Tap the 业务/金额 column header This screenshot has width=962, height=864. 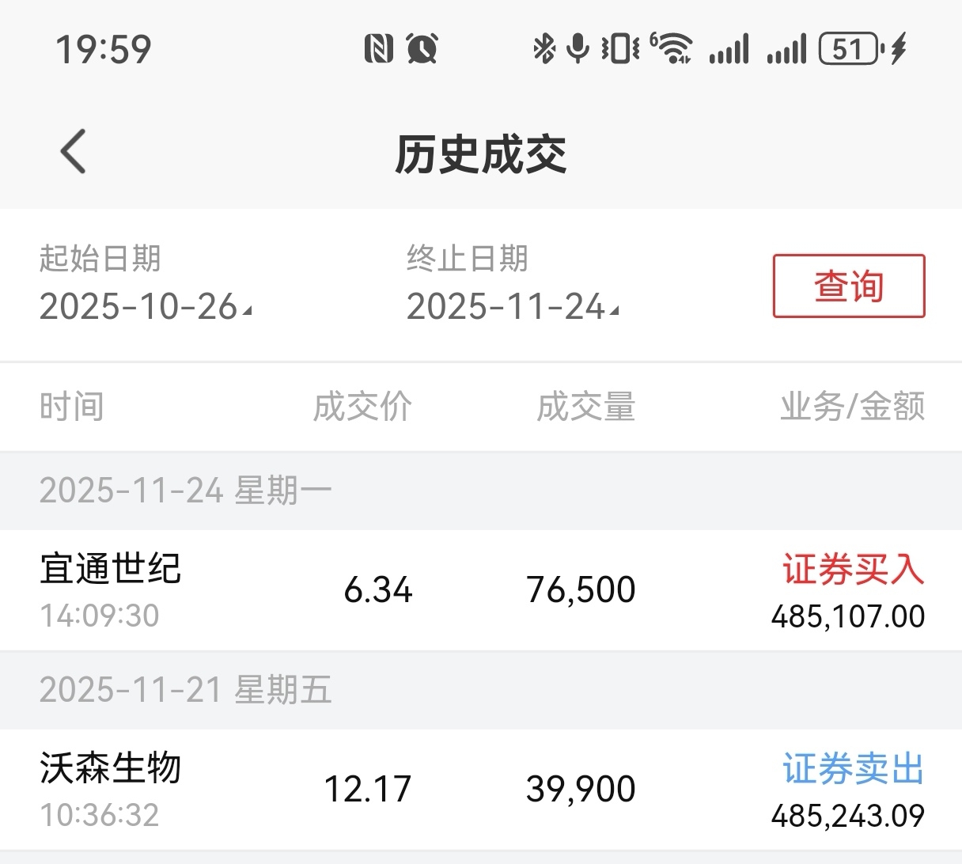(852, 407)
